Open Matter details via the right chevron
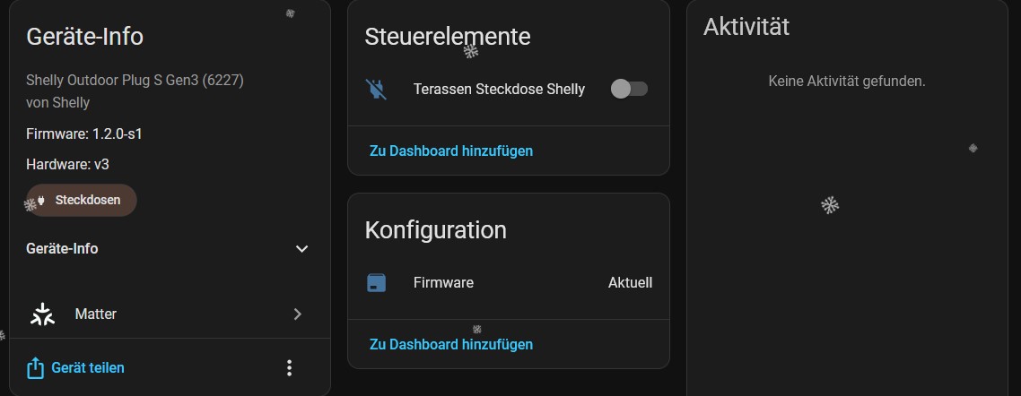This screenshot has width=1021, height=396. [x=298, y=314]
